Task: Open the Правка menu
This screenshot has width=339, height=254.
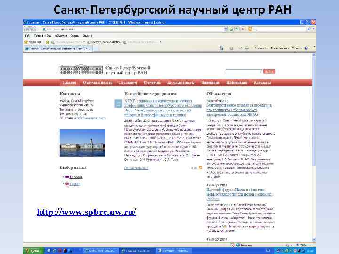Action: 39,36
